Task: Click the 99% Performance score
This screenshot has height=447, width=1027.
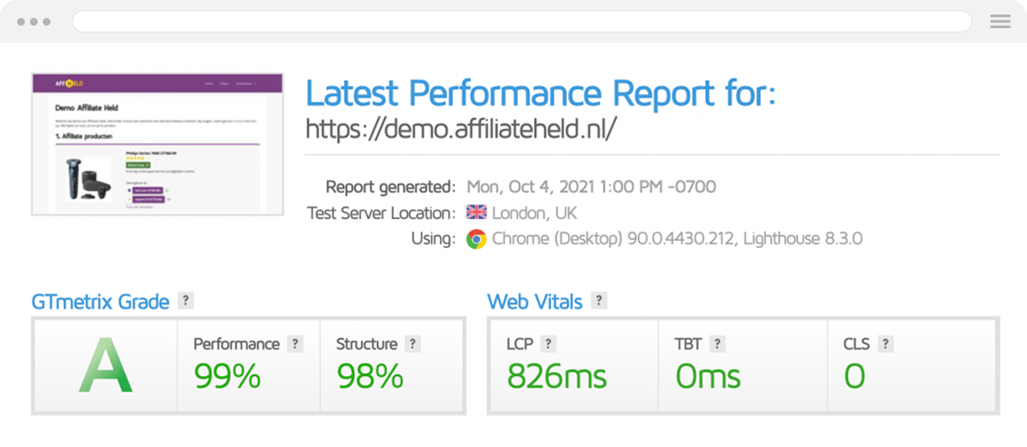Action: 227,376
